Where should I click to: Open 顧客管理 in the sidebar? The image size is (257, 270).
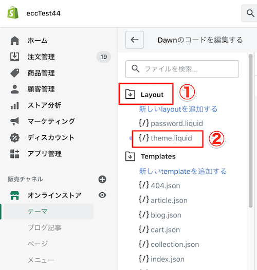[x=41, y=89]
